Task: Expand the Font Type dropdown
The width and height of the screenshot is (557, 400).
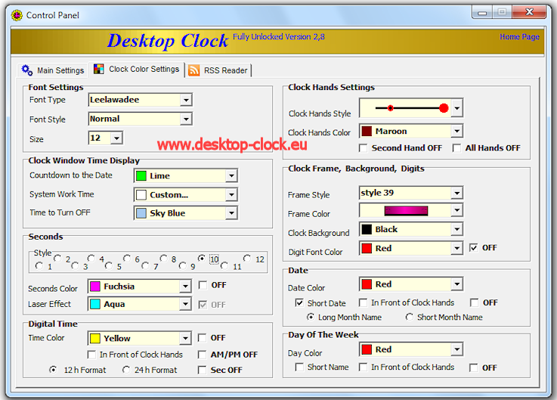Action: pos(186,101)
